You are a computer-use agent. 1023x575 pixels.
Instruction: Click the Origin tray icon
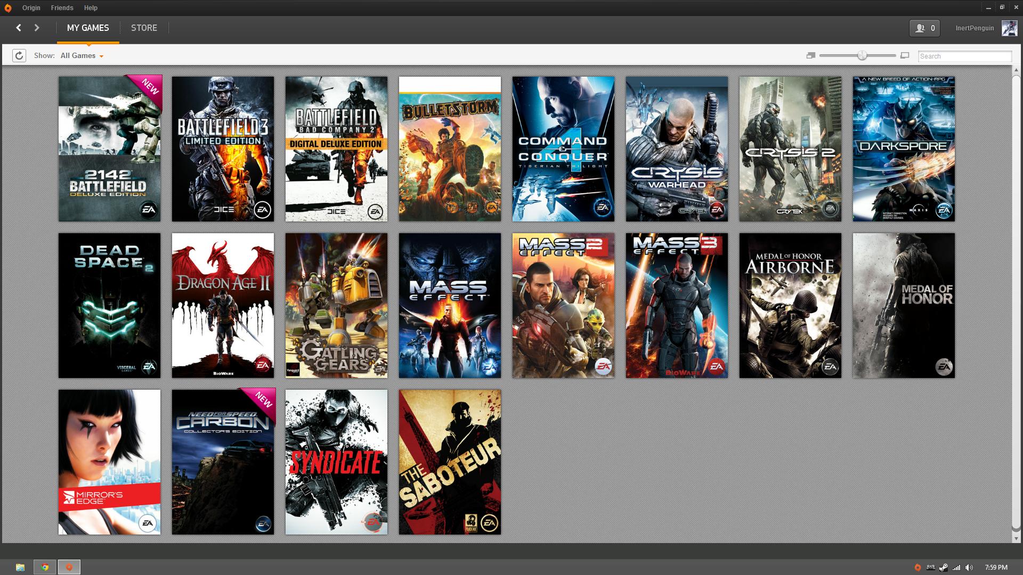pos(918,568)
